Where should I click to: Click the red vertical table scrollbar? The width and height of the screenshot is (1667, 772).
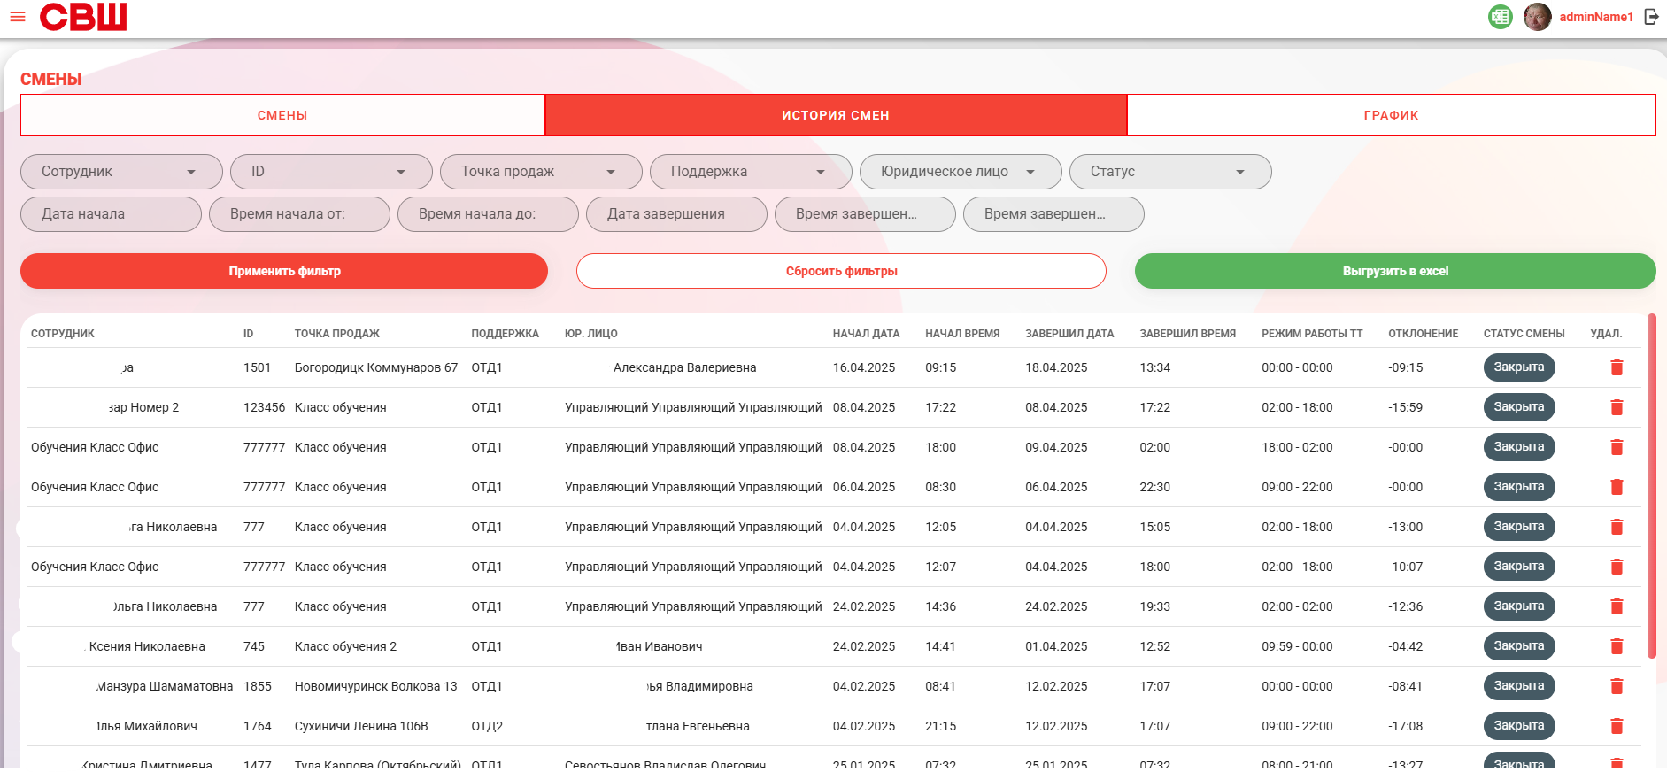click(x=1651, y=485)
